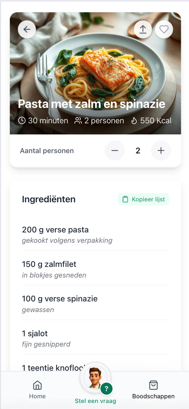Tap the people icon beside 2 personen
Viewport: 189px width, 409px height.
pos(78,121)
